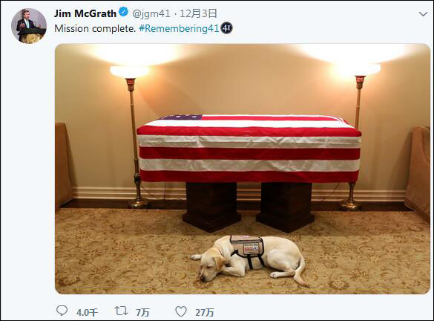Select the 'Mission complete.' tweet text
Screen dimensions: 434x321
95,28
